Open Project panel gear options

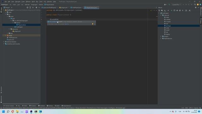(x=36, y=8)
